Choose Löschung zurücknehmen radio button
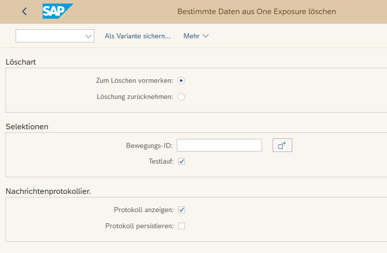The height and width of the screenshot is (253, 387). [x=181, y=96]
